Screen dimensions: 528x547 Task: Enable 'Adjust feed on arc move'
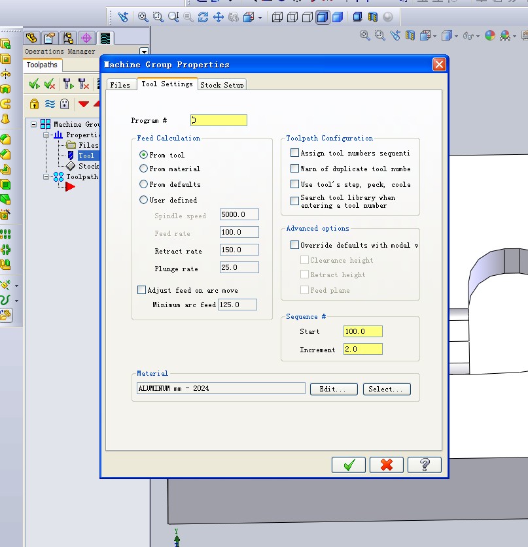point(142,290)
